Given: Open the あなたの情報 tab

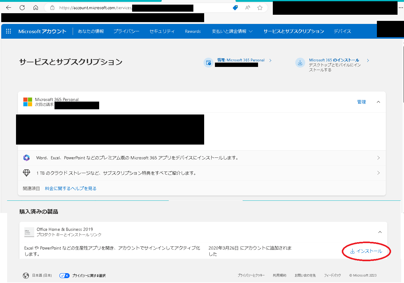Looking at the screenshot, I should [x=91, y=31].
